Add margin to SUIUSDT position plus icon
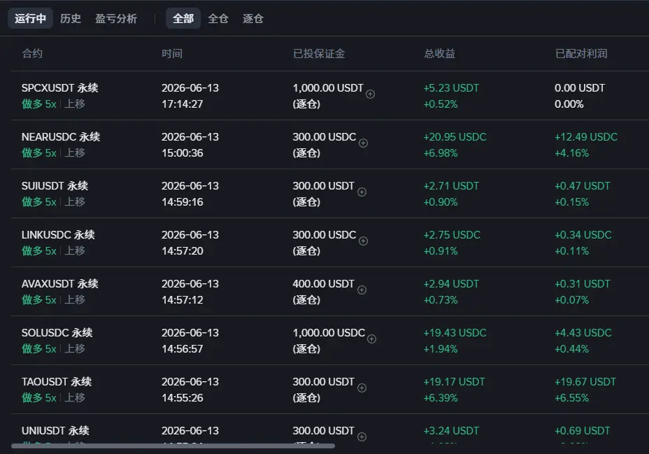649x454 pixels. coord(362,192)
